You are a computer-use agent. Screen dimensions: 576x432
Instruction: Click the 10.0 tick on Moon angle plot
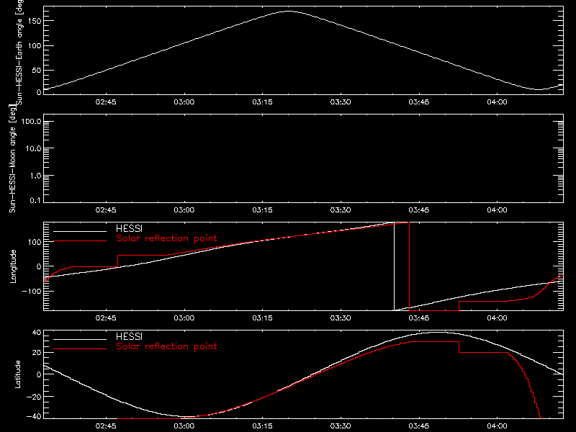coord(33,149)
